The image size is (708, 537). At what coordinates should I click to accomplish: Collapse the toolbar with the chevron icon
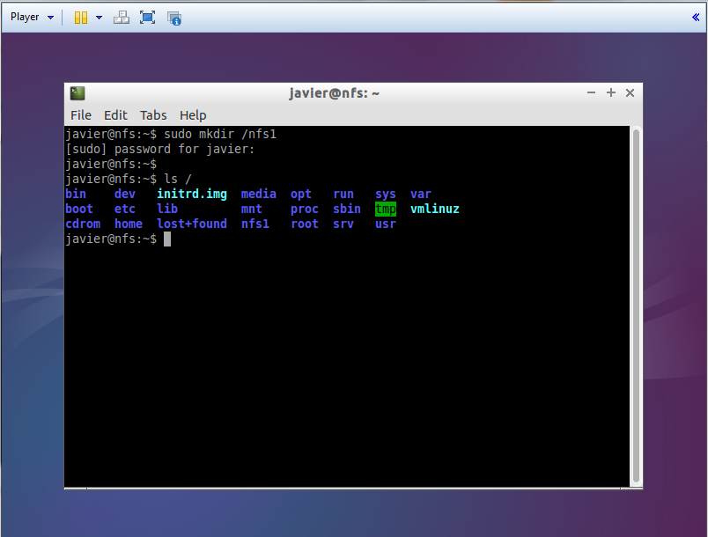tap(696, 16)
